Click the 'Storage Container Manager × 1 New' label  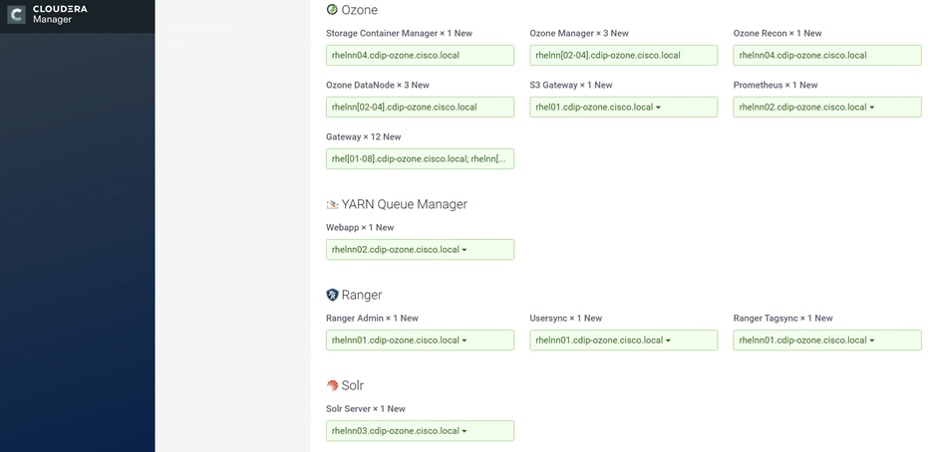pos(399,33)
